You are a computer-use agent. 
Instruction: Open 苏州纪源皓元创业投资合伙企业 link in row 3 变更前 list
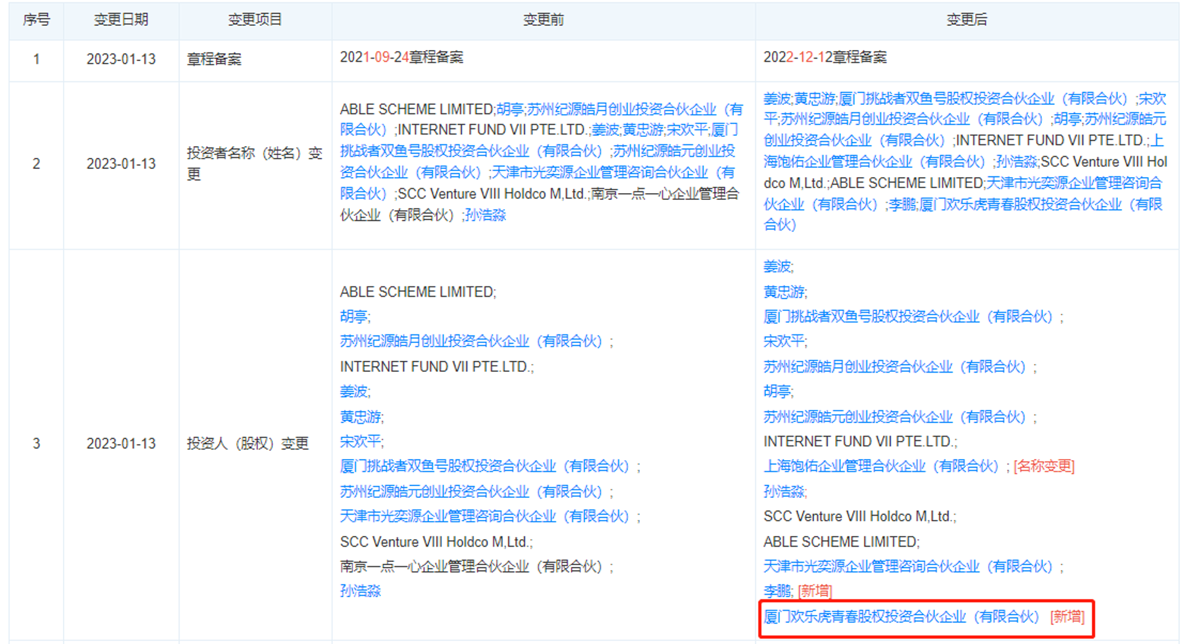coord(471,492)
